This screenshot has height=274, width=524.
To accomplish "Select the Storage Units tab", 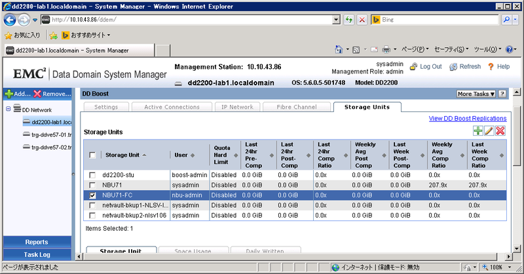I will point(367,107).
